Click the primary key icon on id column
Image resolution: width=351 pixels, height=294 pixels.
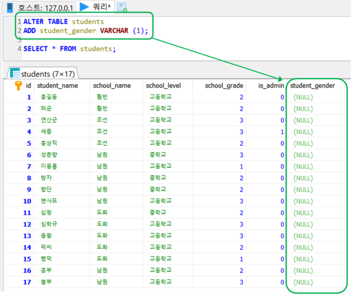(x=18, y=85)
